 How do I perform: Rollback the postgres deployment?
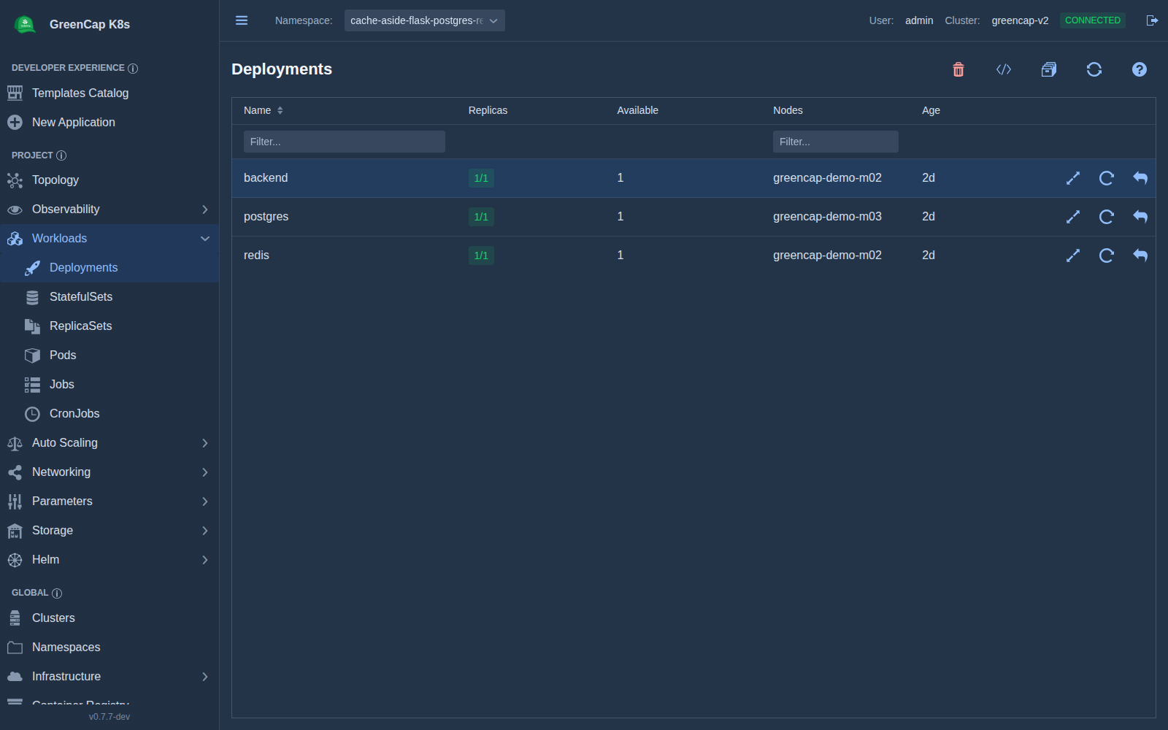pyautogui.click(x=1140, y=217)
